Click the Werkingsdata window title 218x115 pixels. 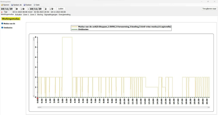coord(5,2)
